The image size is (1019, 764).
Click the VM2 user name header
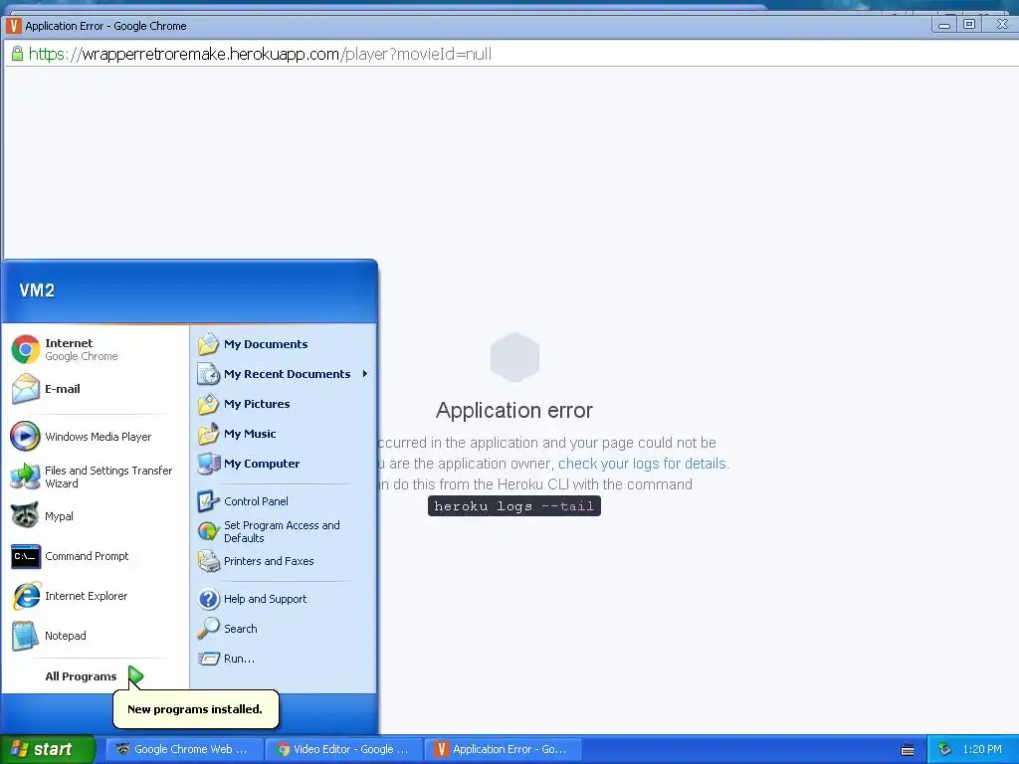click(x=37, y=289)
